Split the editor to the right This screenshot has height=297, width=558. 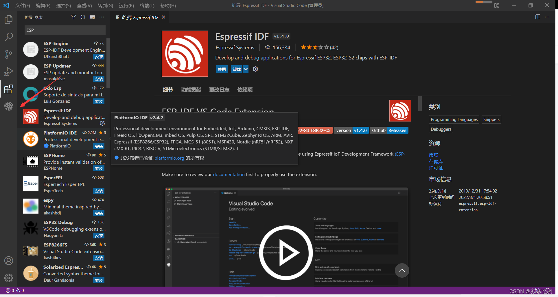[538, 17]
